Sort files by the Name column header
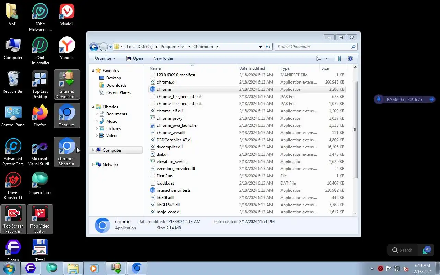The image size is (440, 275). pos(192,68)
